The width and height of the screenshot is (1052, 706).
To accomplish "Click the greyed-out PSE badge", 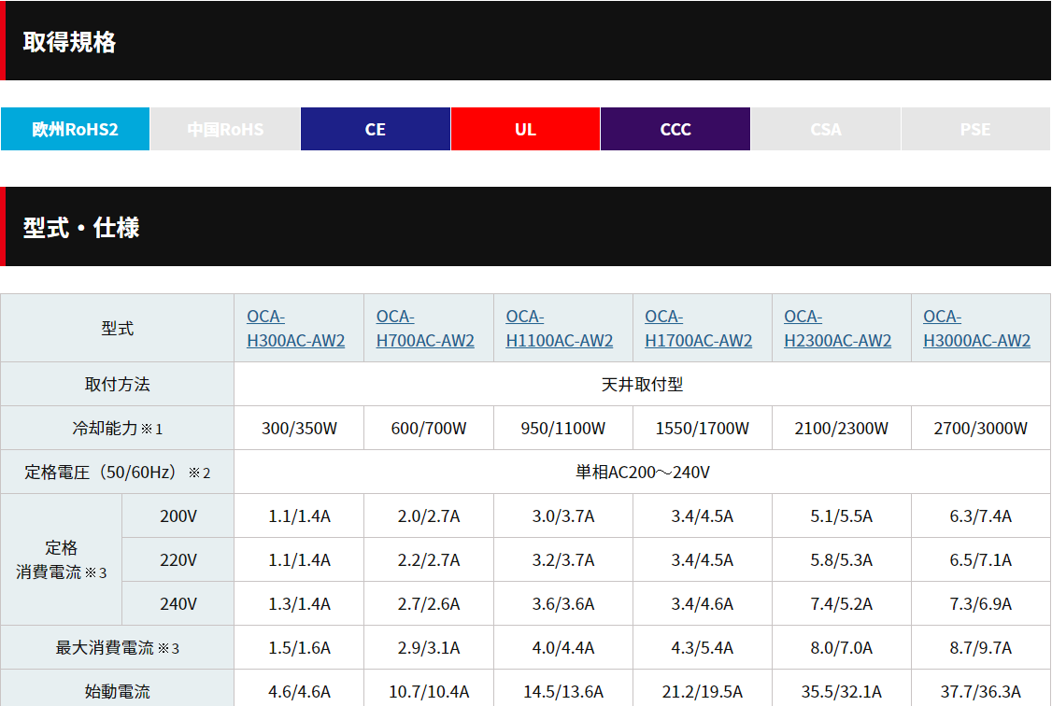I will [975, 129].
